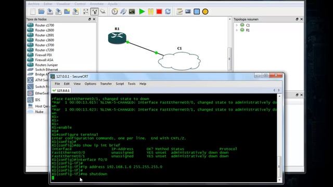Toggle the show hostnames toolbar button
Image resolution: width=333 pixels, height=187 pixels.
click(95, 11)
